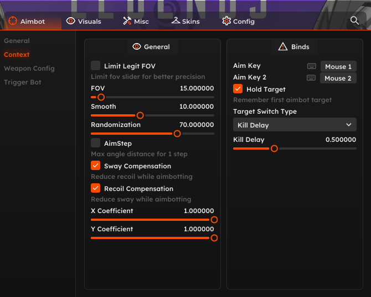Uncheck the Hold Target checkbox
The image size is (371, 297).
pyautogui.click(x=238, y=89)
